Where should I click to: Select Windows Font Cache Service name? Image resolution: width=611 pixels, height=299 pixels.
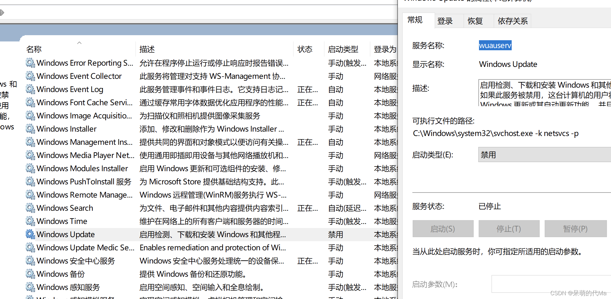click(85, 102)
